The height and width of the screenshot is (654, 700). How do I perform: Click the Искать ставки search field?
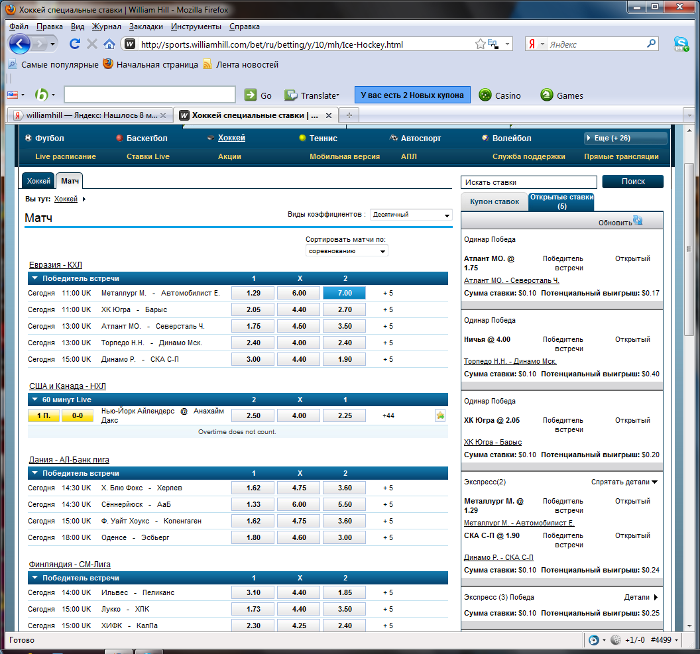(x=528, y=182)
